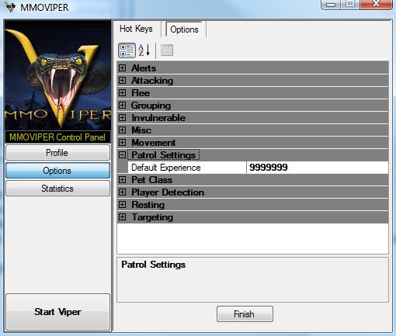Expand the Grouping category
The image size is (396, 336).
click(x=122, y=106)
